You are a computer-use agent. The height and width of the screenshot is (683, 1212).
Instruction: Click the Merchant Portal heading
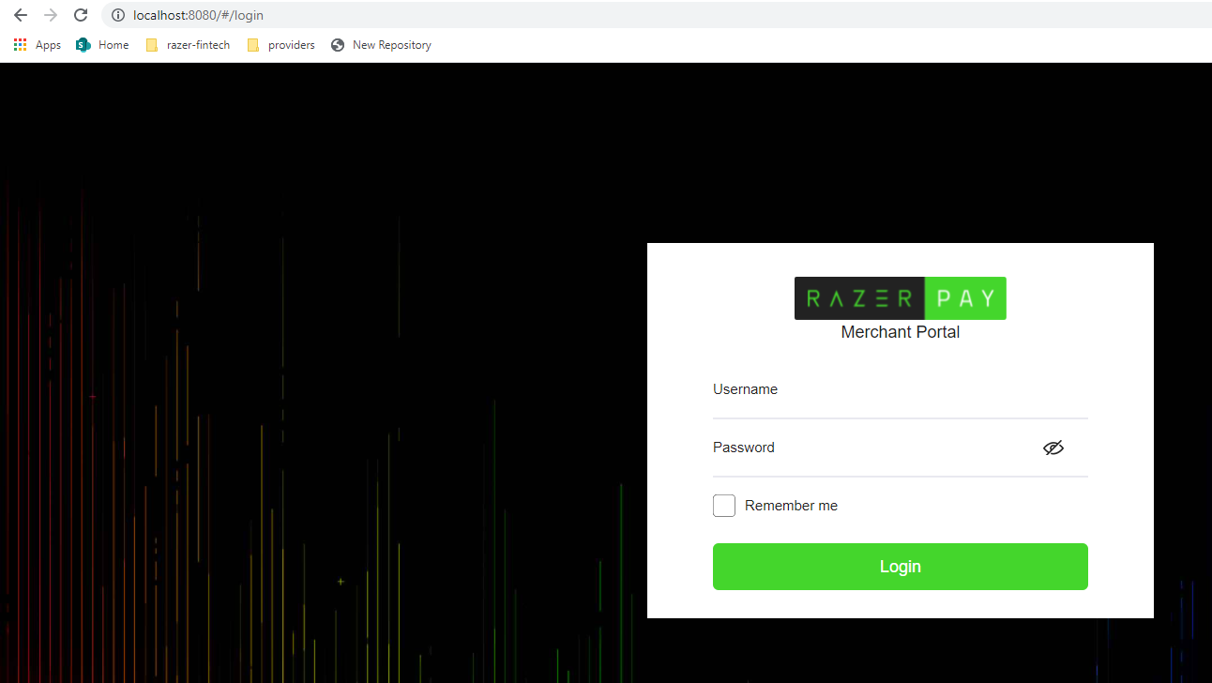[900, 332]
